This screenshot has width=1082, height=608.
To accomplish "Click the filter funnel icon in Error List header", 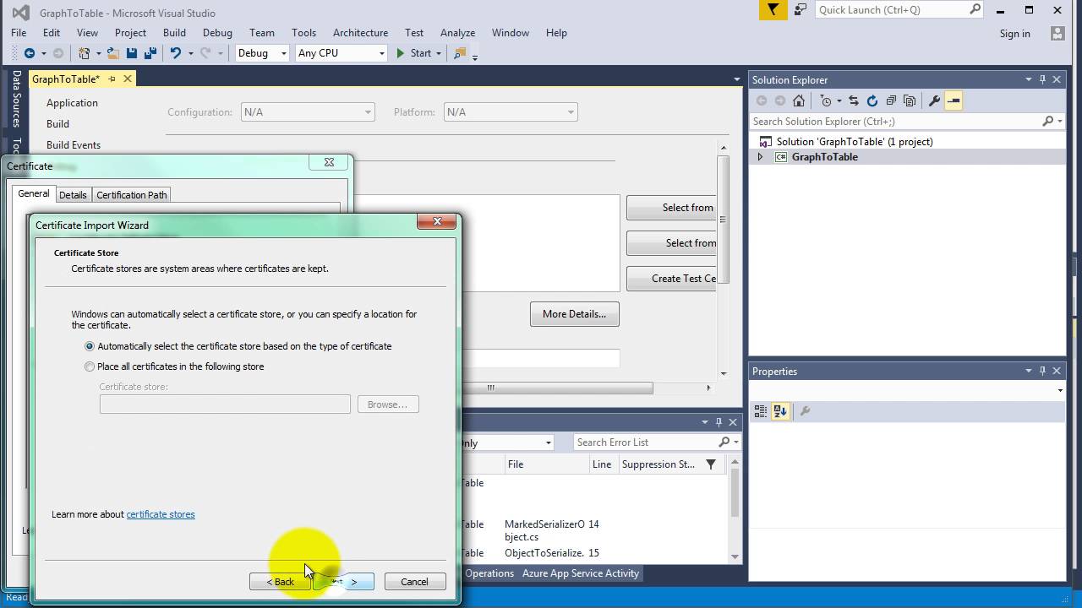I will (x=711, y=464).
